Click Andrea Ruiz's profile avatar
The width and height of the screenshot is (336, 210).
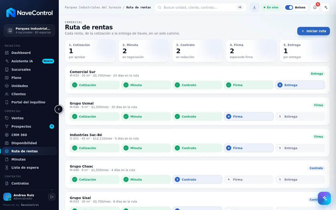click(7, 197)
